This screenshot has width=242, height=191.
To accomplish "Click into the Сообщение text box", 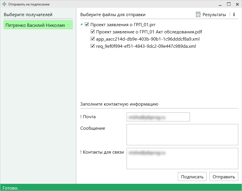I will [182, 135].
